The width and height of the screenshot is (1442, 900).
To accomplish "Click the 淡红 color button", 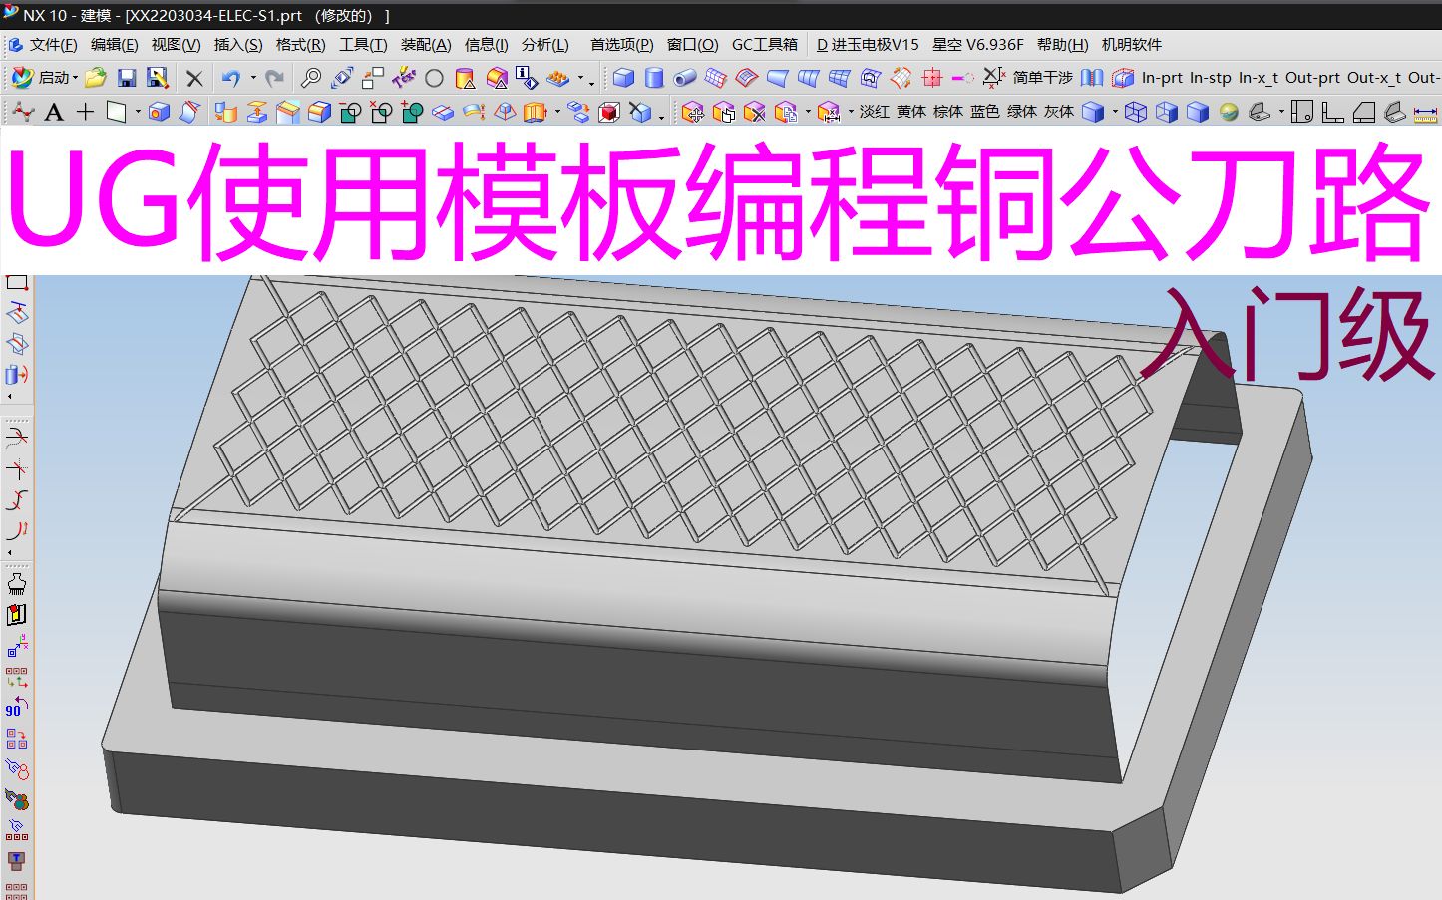I will click(x=873, y=112).
